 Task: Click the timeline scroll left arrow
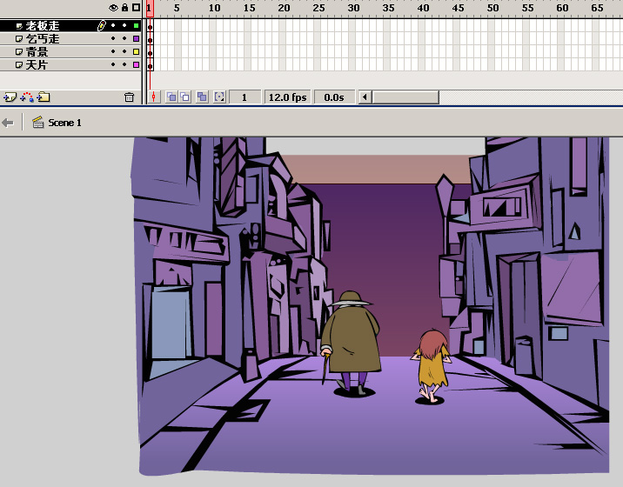coord(365,97)
